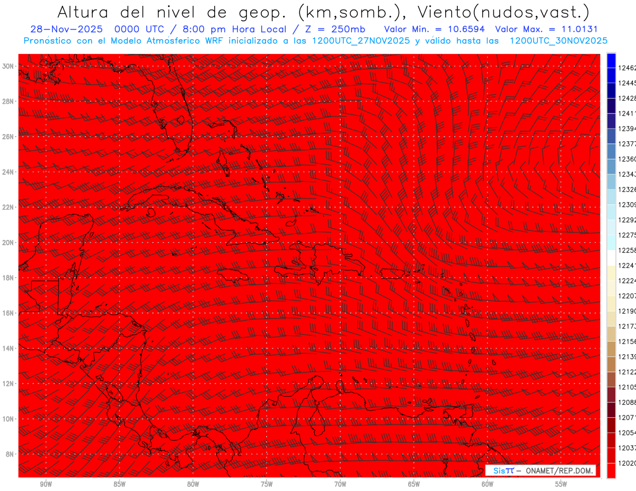Click the '10N' latitude label

(8, 419)
